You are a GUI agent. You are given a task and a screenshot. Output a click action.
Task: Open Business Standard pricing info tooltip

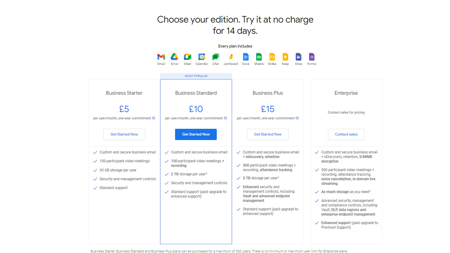(225, 118)
